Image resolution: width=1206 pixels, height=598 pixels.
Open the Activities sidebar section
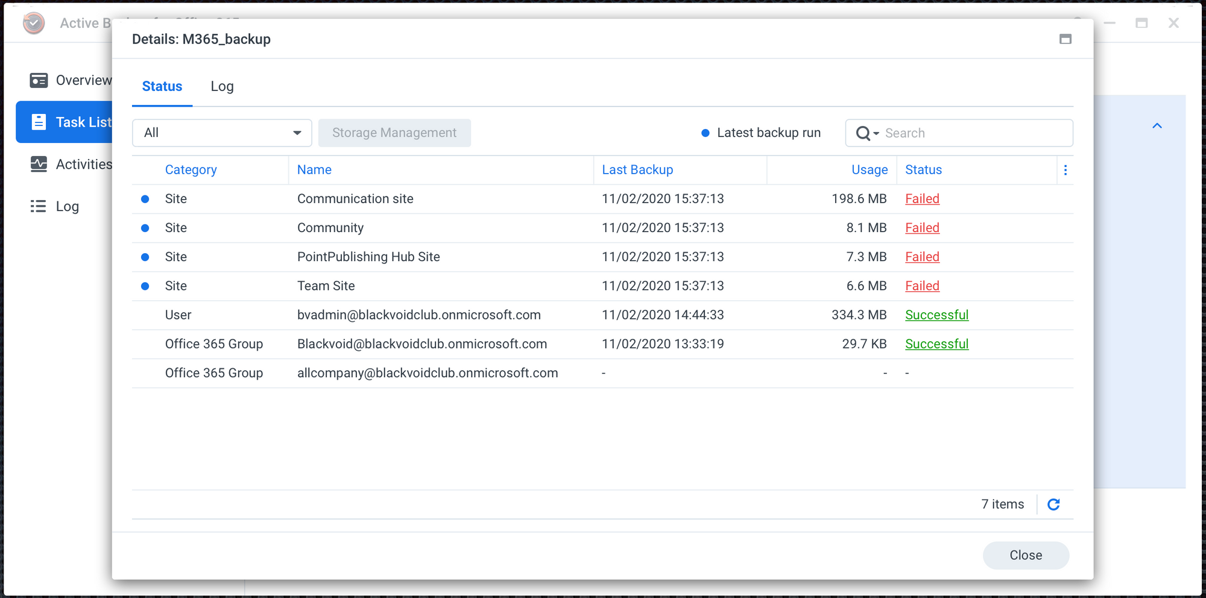(x=71, y=164)
